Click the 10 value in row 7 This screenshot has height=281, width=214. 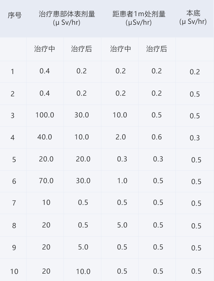46,202
